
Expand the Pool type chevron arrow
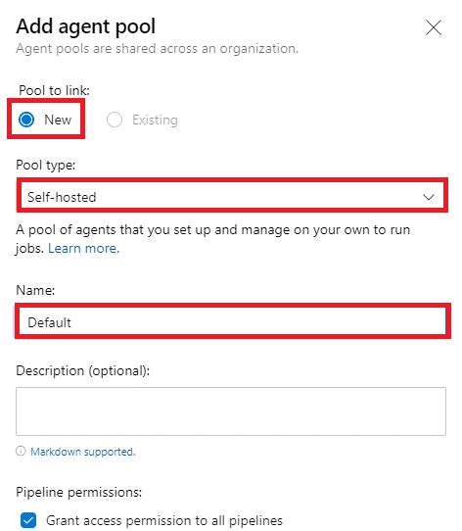[429, 197]
